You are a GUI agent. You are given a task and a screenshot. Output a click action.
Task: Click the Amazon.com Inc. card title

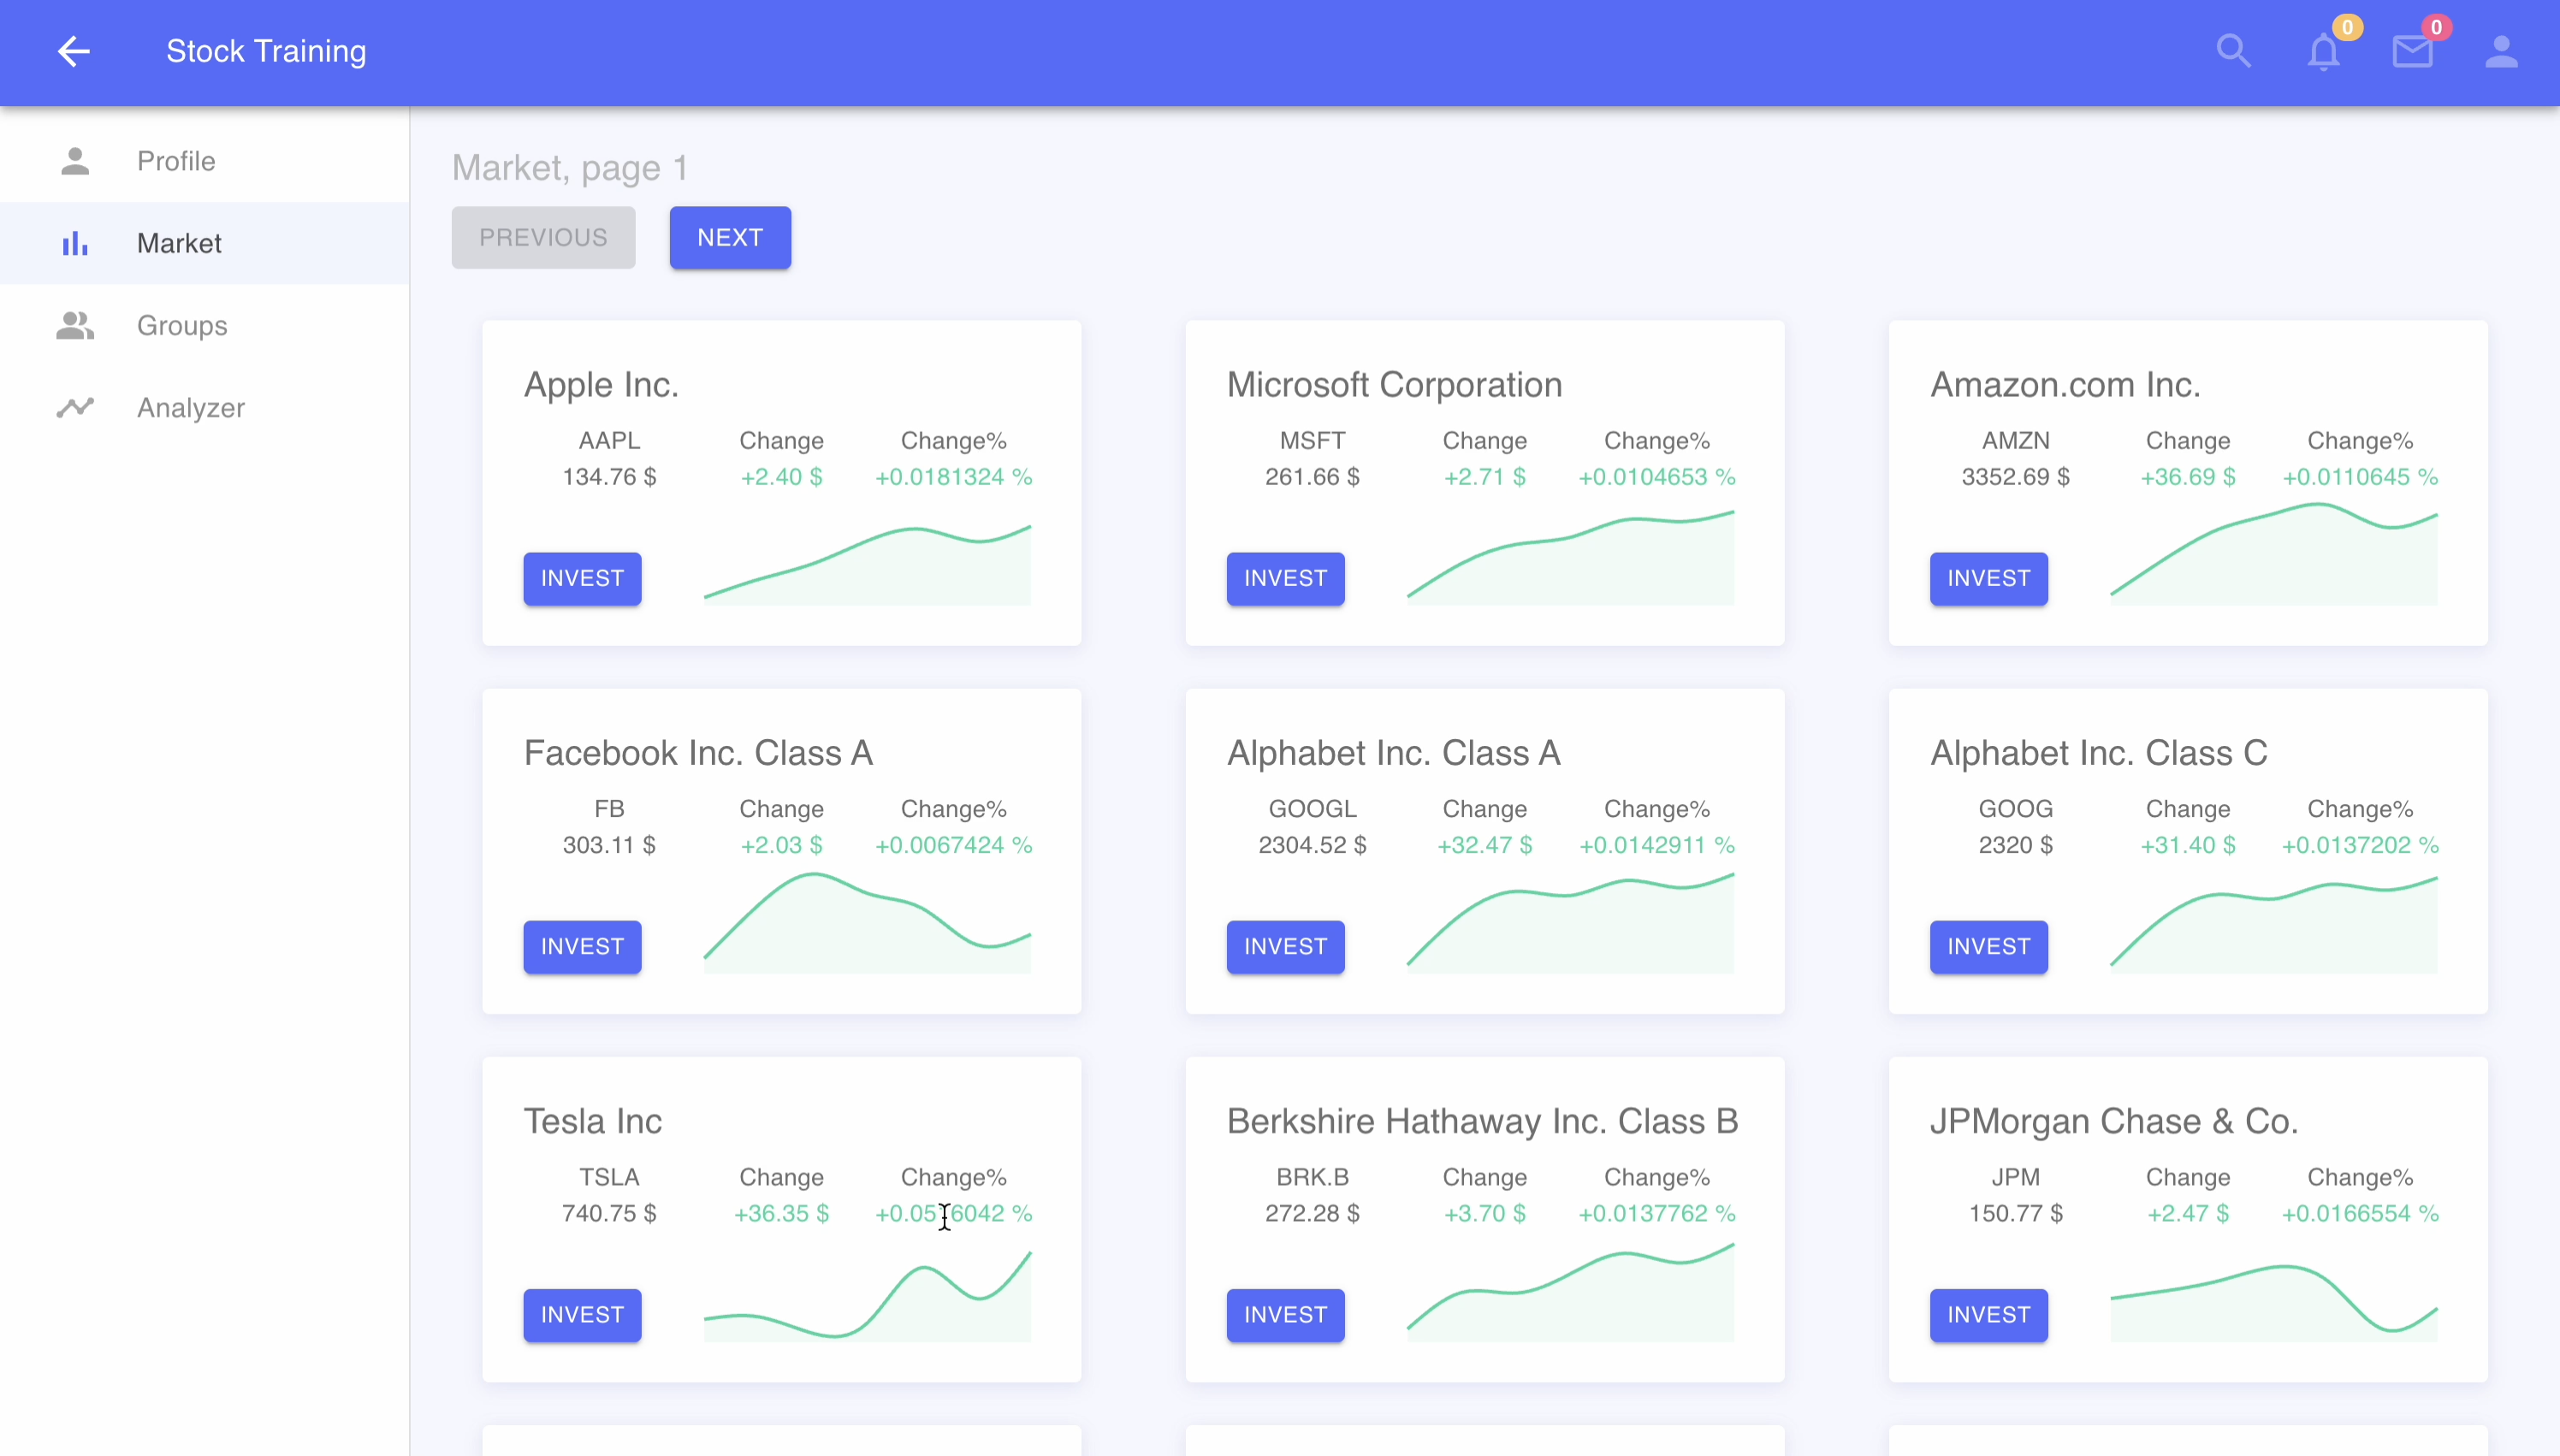tap(2065, 385)
